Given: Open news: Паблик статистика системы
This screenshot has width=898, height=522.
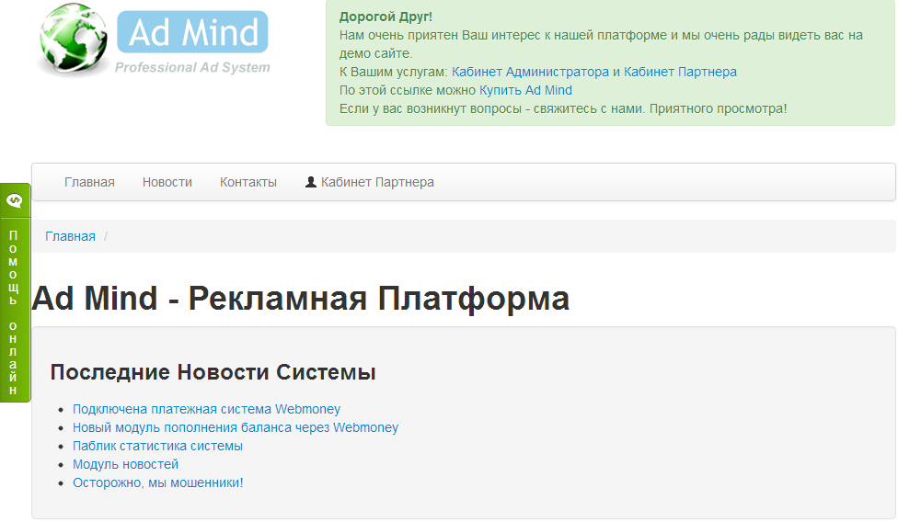Looking at the screenshot, I should coord(157,446).
